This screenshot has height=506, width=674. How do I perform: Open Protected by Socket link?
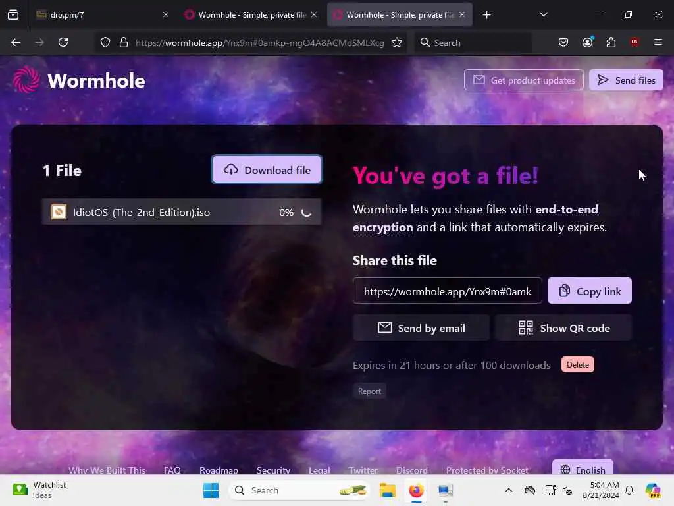coord(487,470)
